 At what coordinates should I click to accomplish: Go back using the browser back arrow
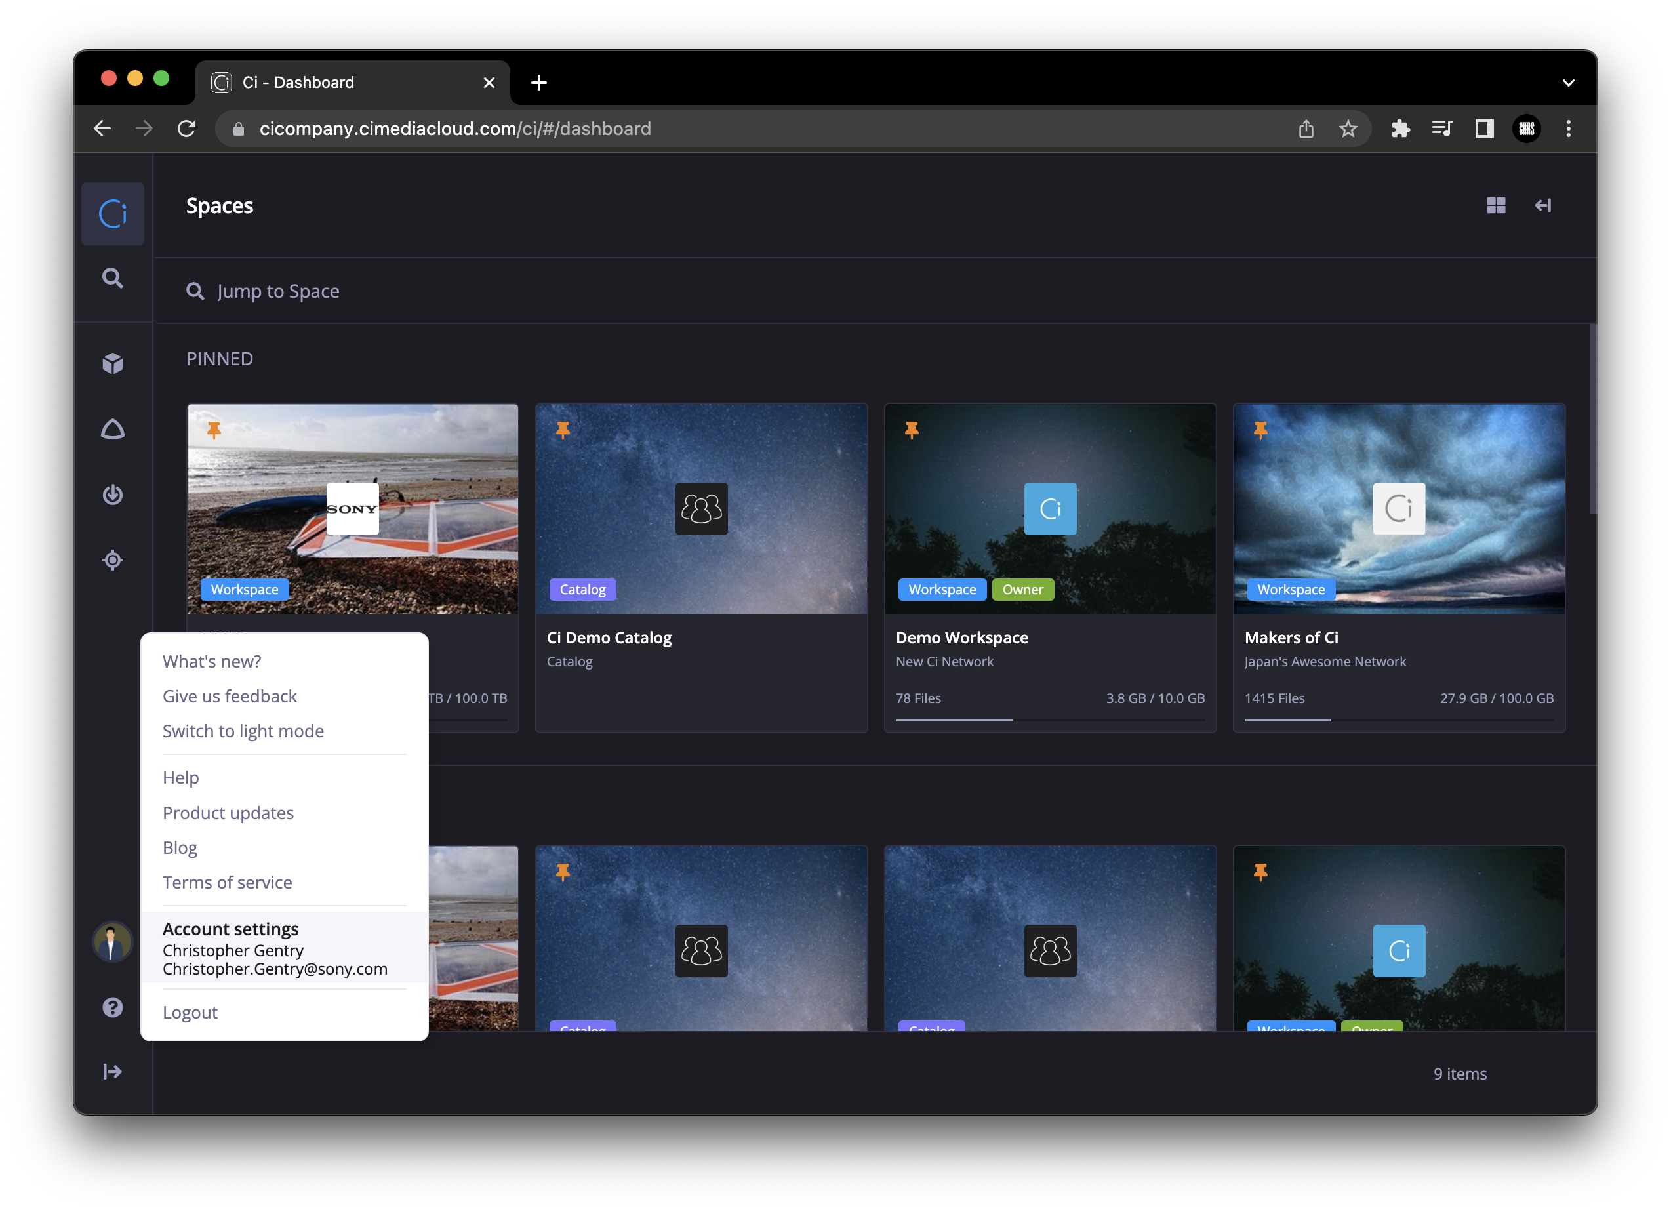coord(102,129)
